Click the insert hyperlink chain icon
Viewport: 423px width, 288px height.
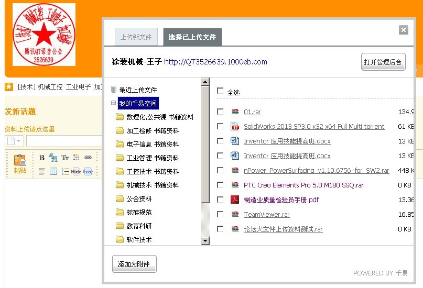point(88,158)
